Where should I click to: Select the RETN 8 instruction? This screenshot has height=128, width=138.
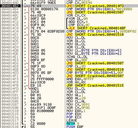coord(73,124)
